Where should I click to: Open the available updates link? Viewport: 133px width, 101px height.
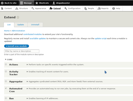pos(38,39)
